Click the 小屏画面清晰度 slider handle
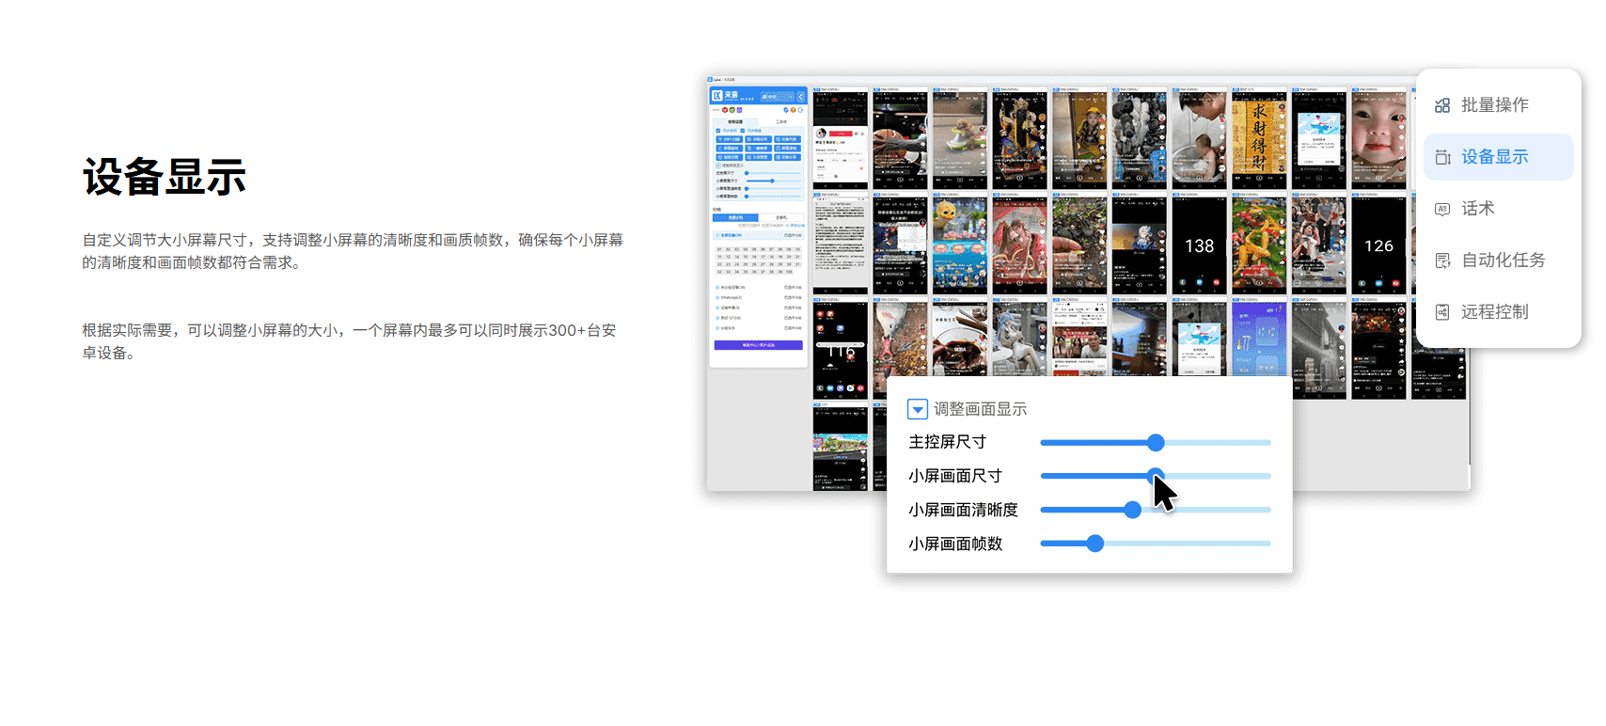Screen dimensions: 1606x726 point(1132,510)
